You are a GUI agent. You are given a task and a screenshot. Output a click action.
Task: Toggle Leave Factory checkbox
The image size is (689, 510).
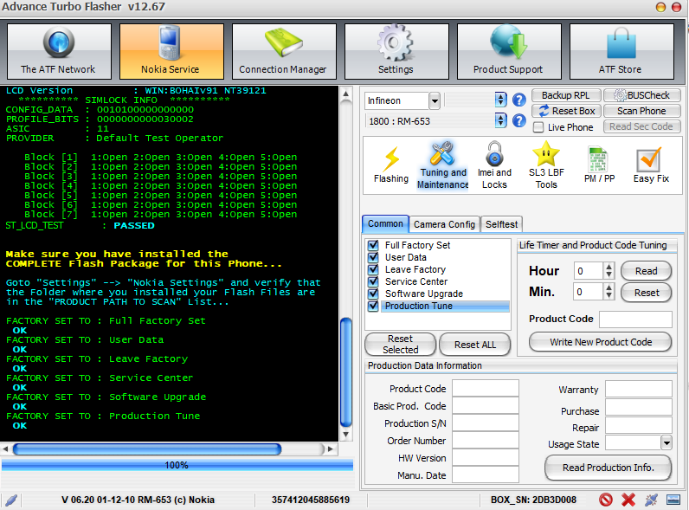coord(374,269)
